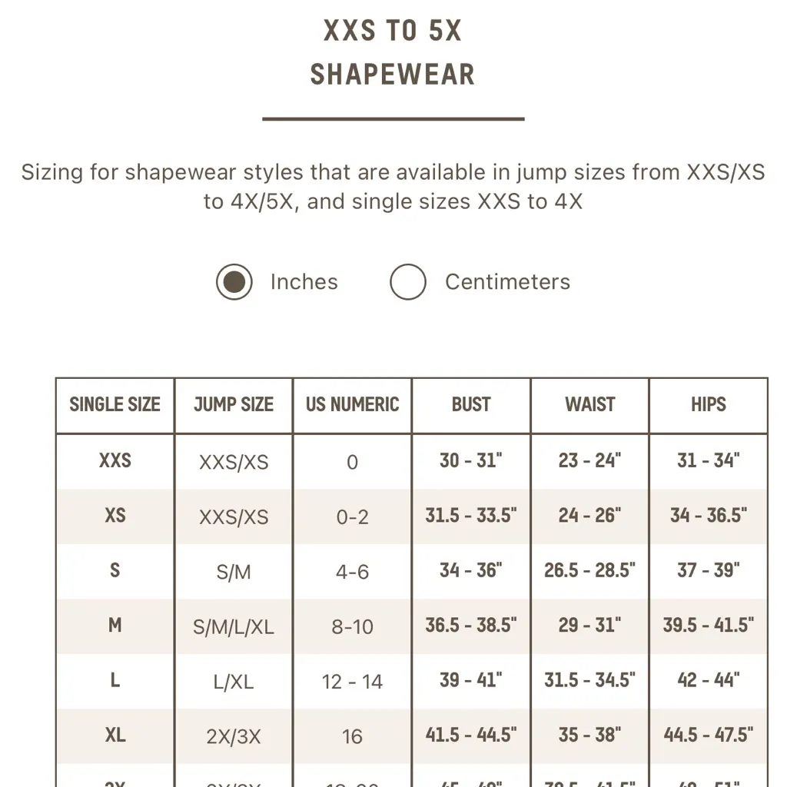Viewport: 787px width, 787px height.
Task: Click the BUST column header
Action: point(471,405)
